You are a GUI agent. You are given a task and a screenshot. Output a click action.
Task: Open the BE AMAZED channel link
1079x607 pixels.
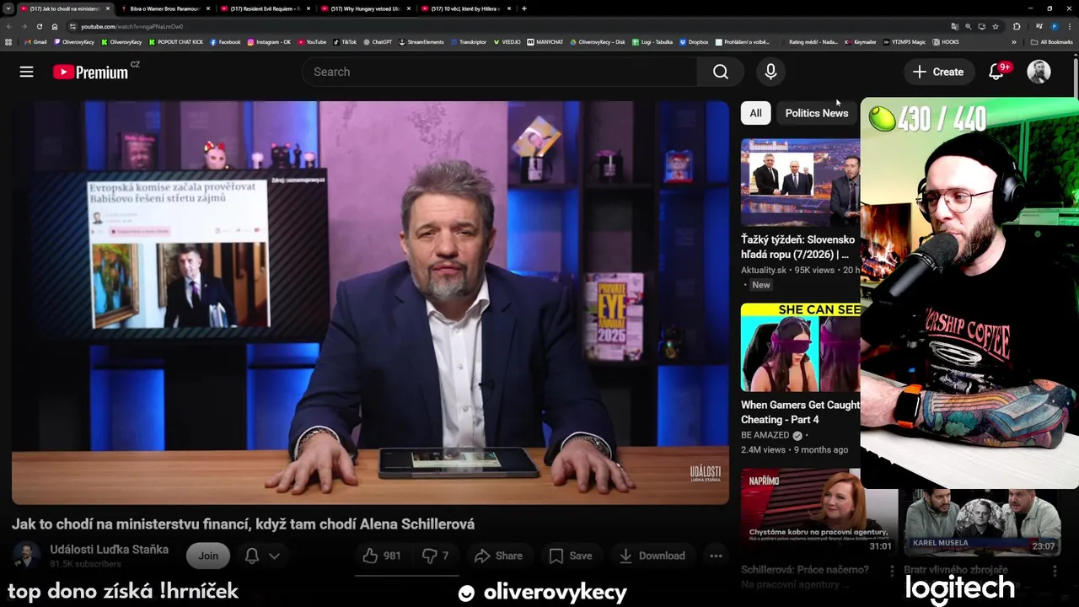(765, 435)
